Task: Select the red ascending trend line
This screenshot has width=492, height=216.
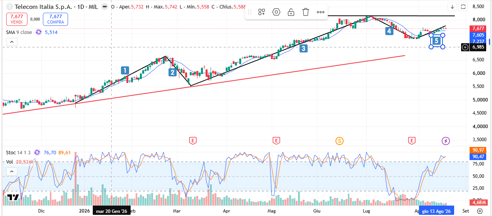Action: coord(204,85)
